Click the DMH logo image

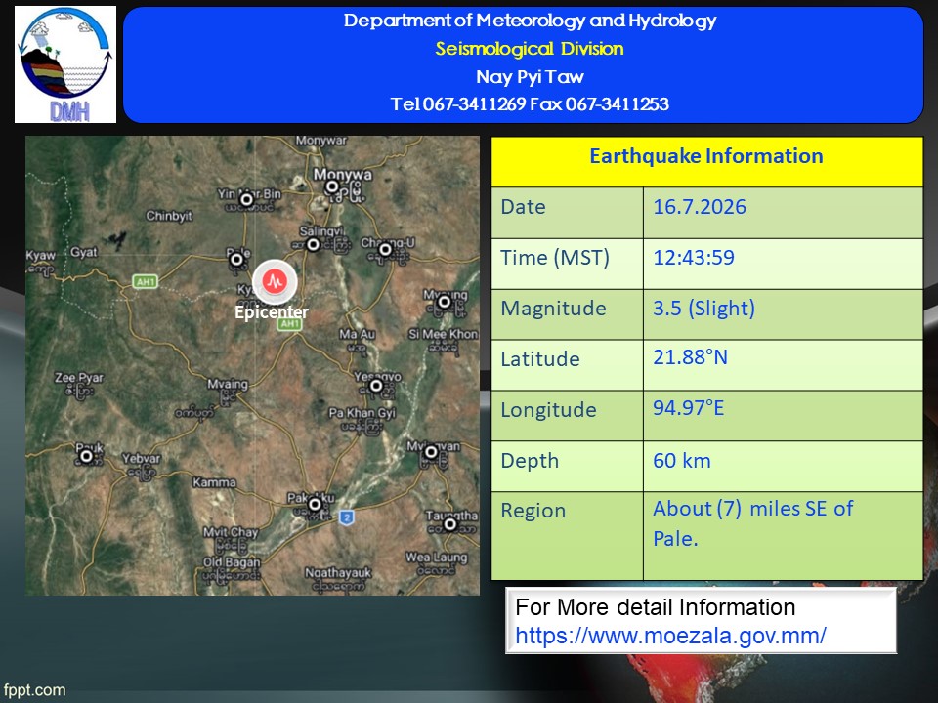pos(65,64)
